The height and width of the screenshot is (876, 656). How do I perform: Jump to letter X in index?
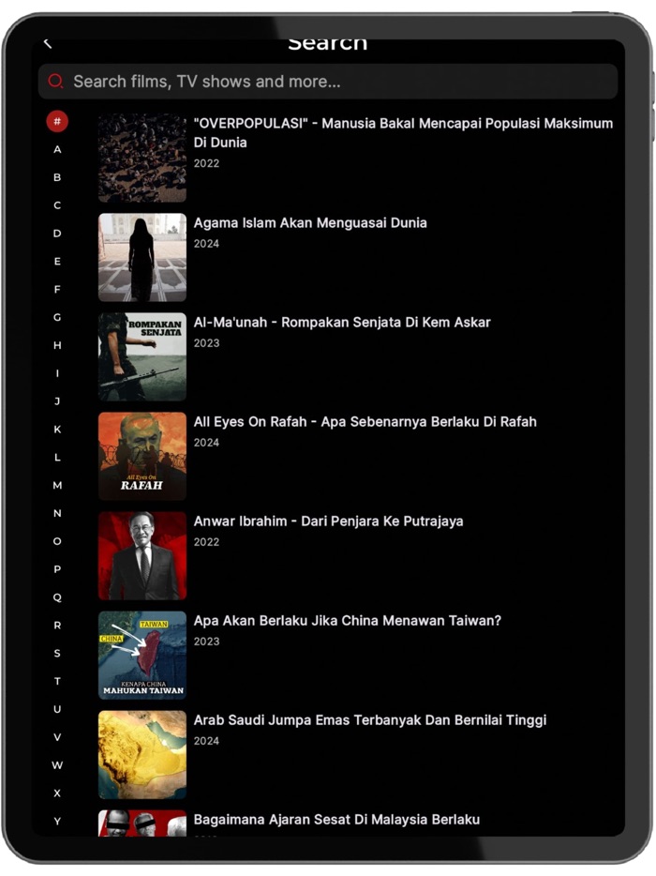pos(57,793)
